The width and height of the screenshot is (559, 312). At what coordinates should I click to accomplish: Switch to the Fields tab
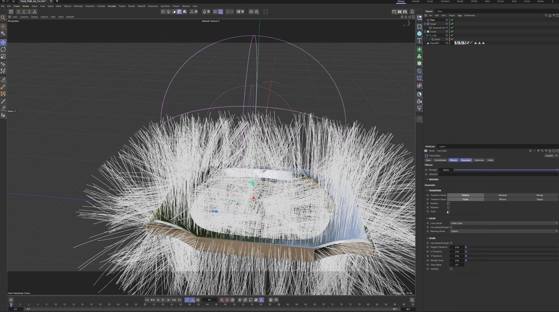click(490, 160)
